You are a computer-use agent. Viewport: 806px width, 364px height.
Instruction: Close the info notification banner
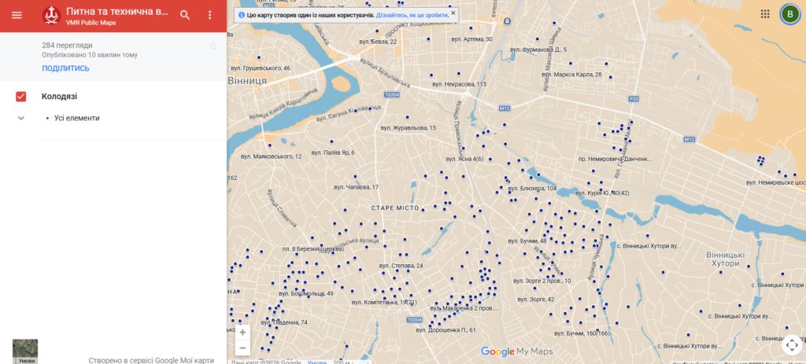[x=453, y=13]
